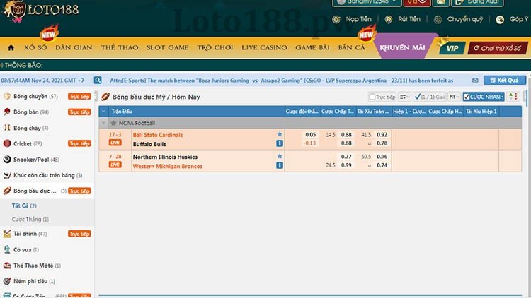Toggle the CƯỢC NHANH quick bet checkbox

point(468,97)
